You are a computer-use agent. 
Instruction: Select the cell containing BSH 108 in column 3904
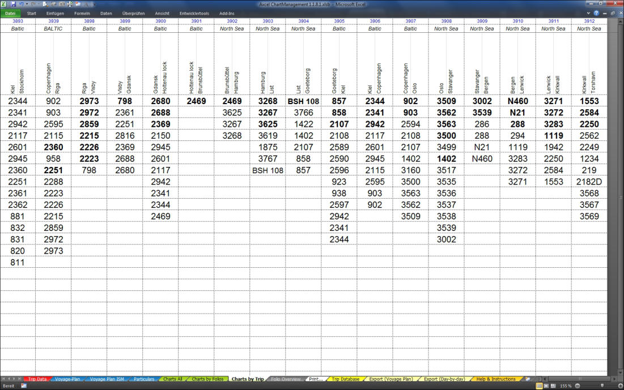[x=303, y=101]
